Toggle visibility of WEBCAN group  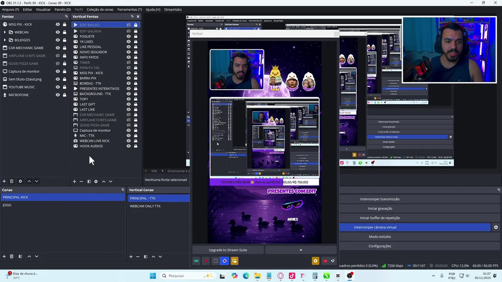58,32
